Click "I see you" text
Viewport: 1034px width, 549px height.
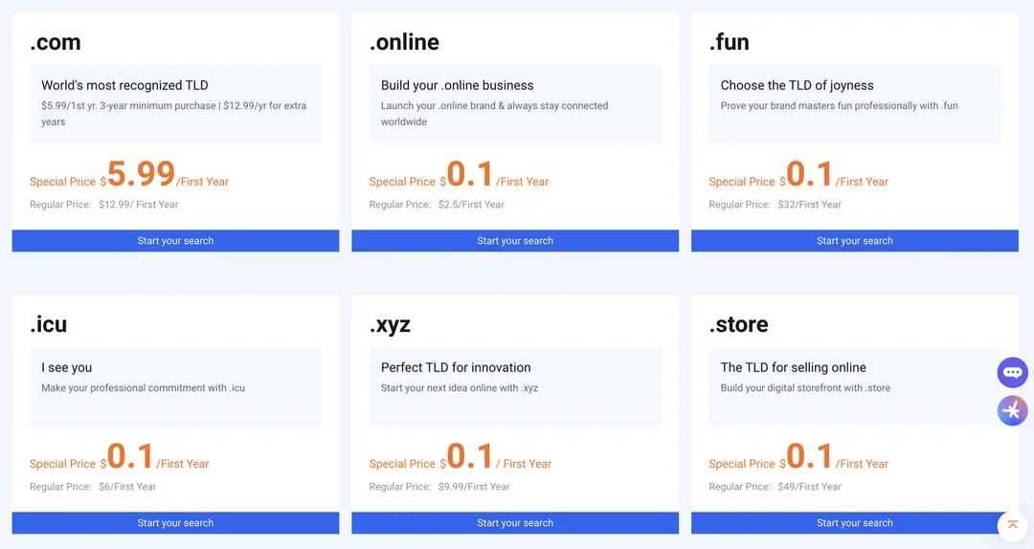[x=67, y=367]
